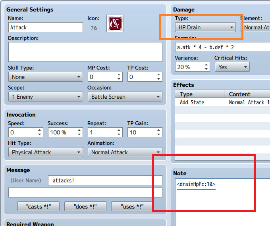Open the Animation dropdown showing Normal Attack

[x=125, y=152]
